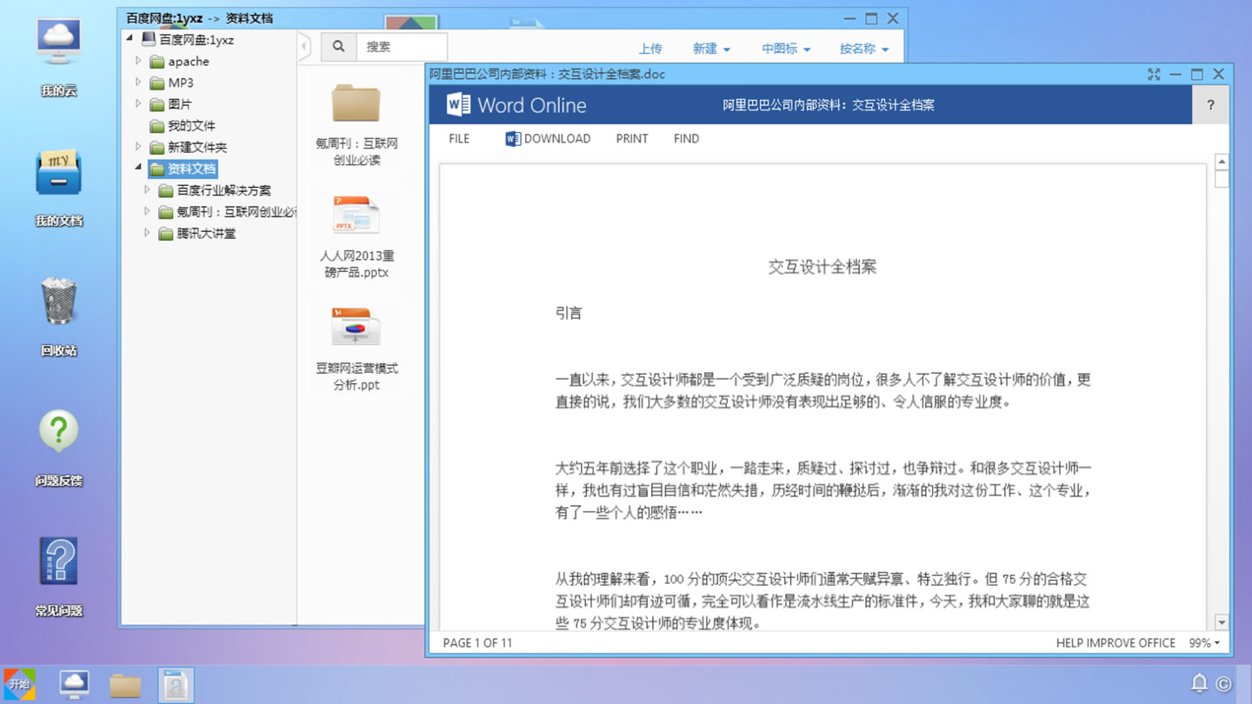This screenshot has height=704, width=1252.
Task: Click the 引言 heading in document
Action: 569,313
